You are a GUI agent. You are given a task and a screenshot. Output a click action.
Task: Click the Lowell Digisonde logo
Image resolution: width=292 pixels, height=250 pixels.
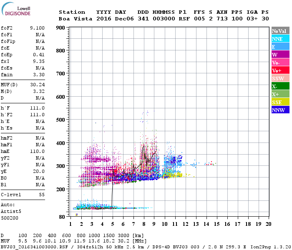[16, 9]
